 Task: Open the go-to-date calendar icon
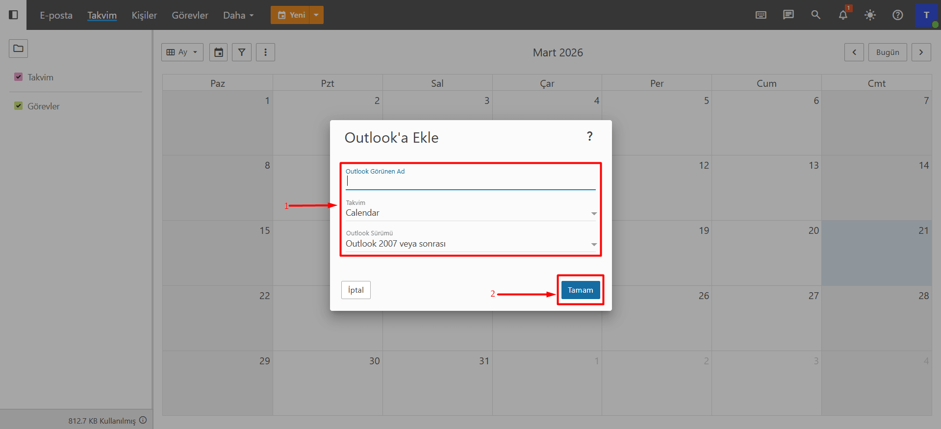click(x=219, y=52)
